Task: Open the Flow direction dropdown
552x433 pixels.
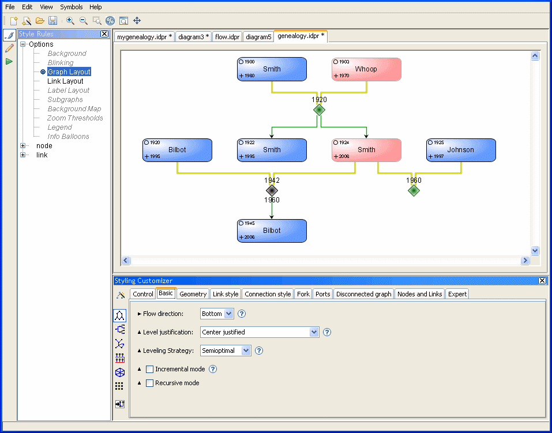Action: point(217,314)
